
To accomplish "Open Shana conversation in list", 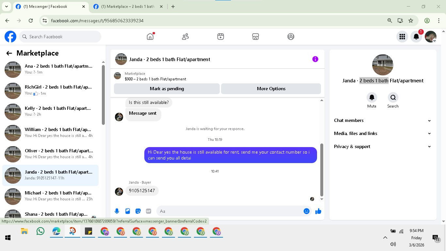I will pyautogui.click(x=51, y=214).
